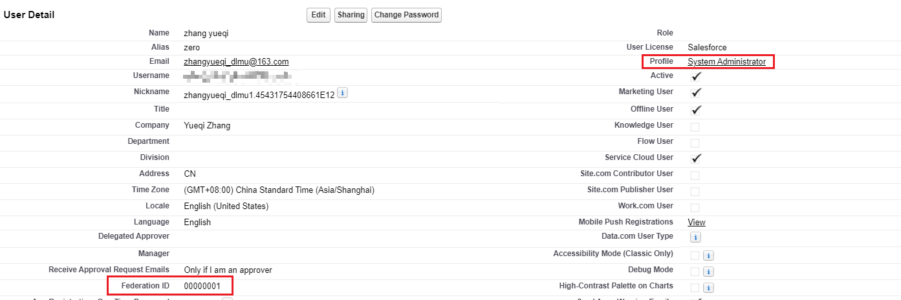This screenshot has width=901, height=300.
Task: Click Debug Mode info icon
Action: (708, 272)
